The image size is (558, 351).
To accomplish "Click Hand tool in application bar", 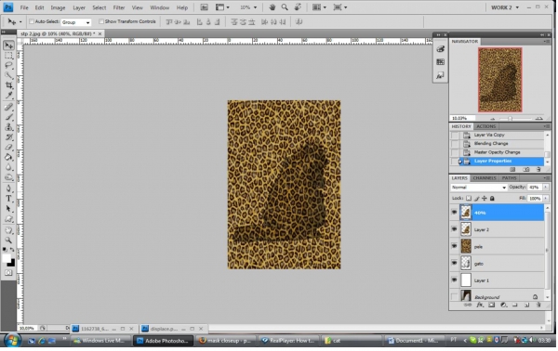I will click(272, 7).
